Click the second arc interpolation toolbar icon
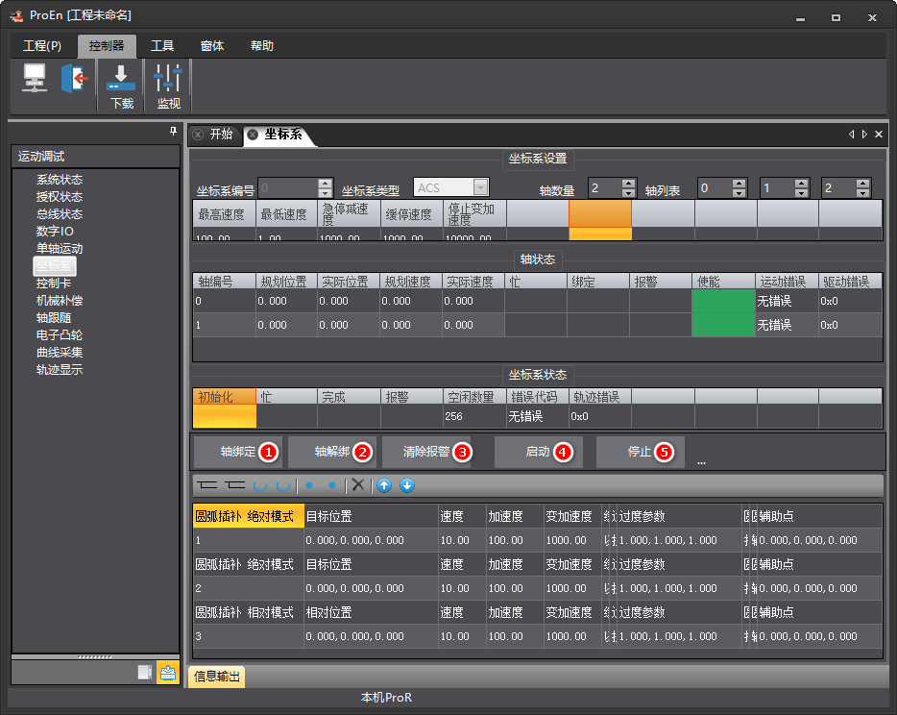The image size is (897, 715). (283, 486)
